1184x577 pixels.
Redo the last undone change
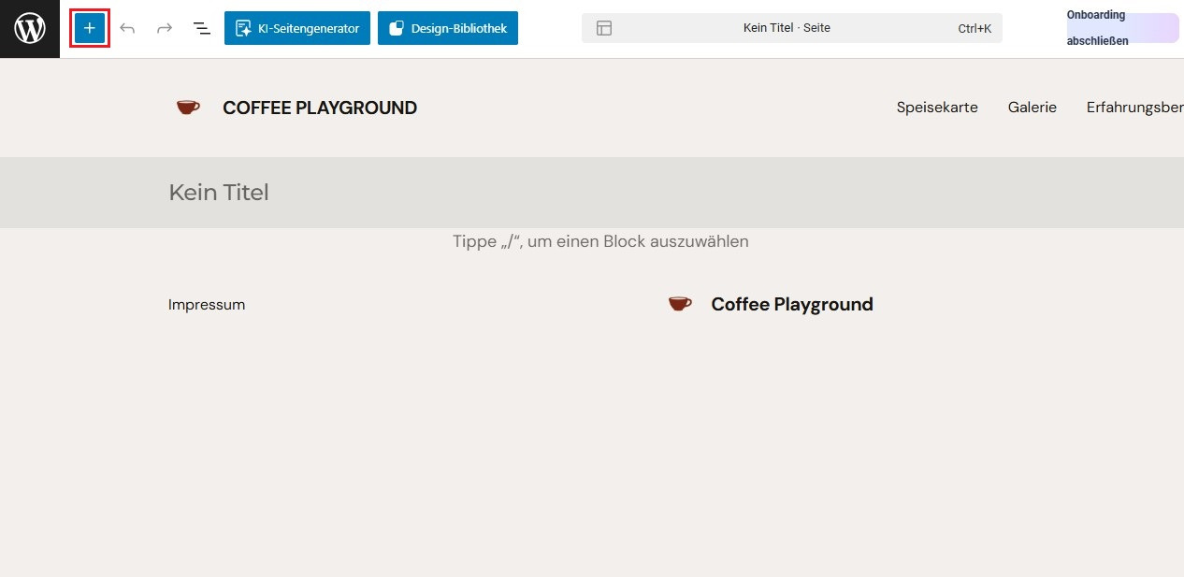(165, 28)
